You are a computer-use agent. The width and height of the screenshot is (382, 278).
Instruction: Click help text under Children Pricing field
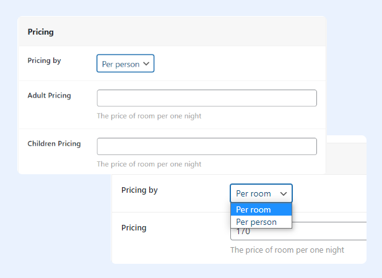click(x=149, y=164)
